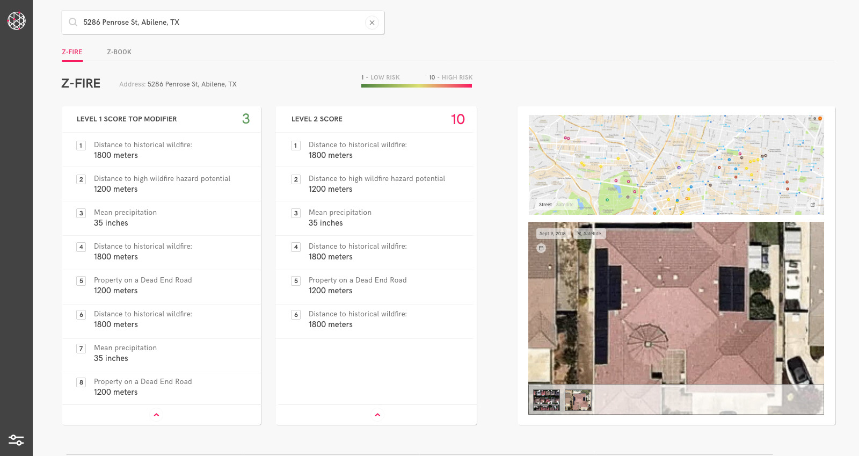This screenshot has width=859, height=456.
Task: Click 'Mean precipitation' in Level 2 panel
Action: 340,213
